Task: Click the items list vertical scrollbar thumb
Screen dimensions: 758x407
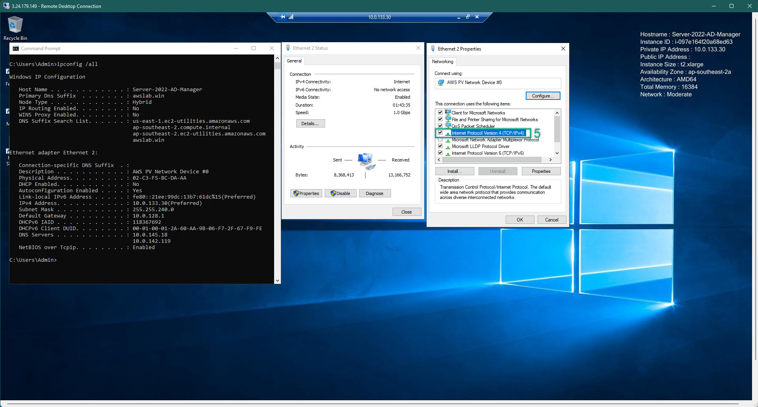Action: point(557,129)
